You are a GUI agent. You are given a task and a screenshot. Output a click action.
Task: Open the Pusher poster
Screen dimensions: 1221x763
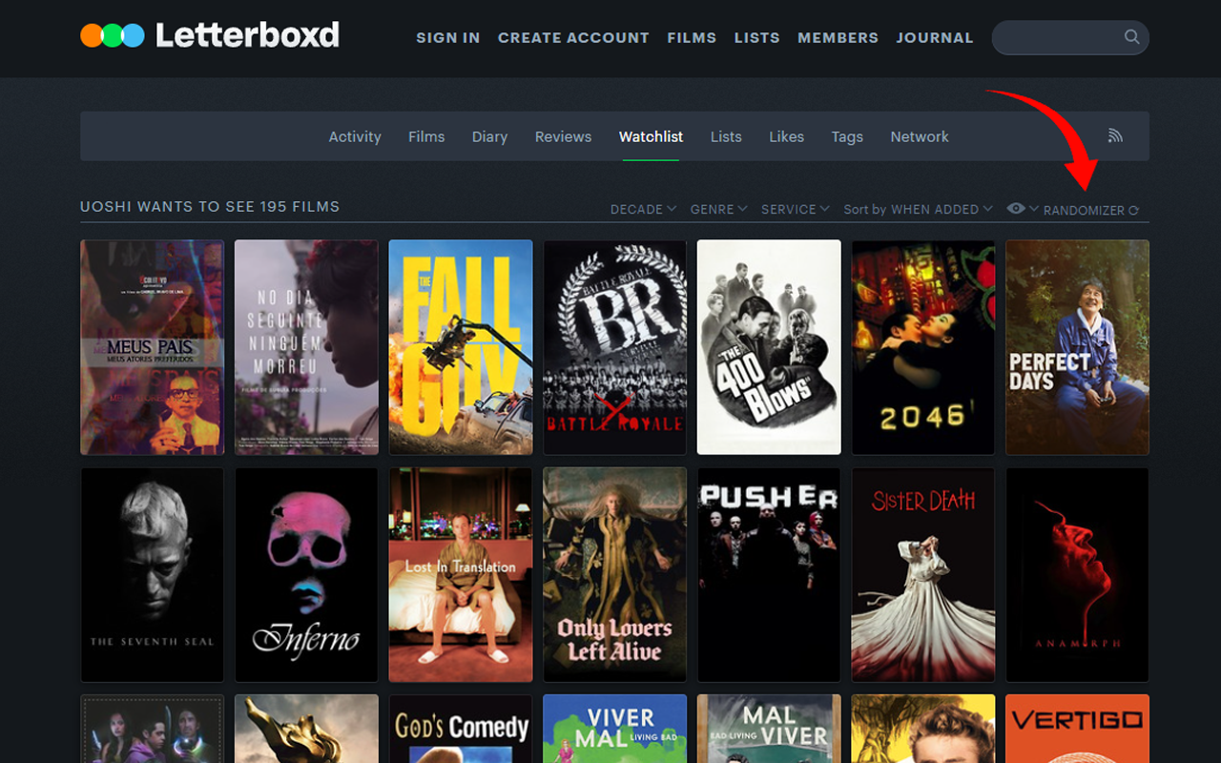(x=769, y=575)
